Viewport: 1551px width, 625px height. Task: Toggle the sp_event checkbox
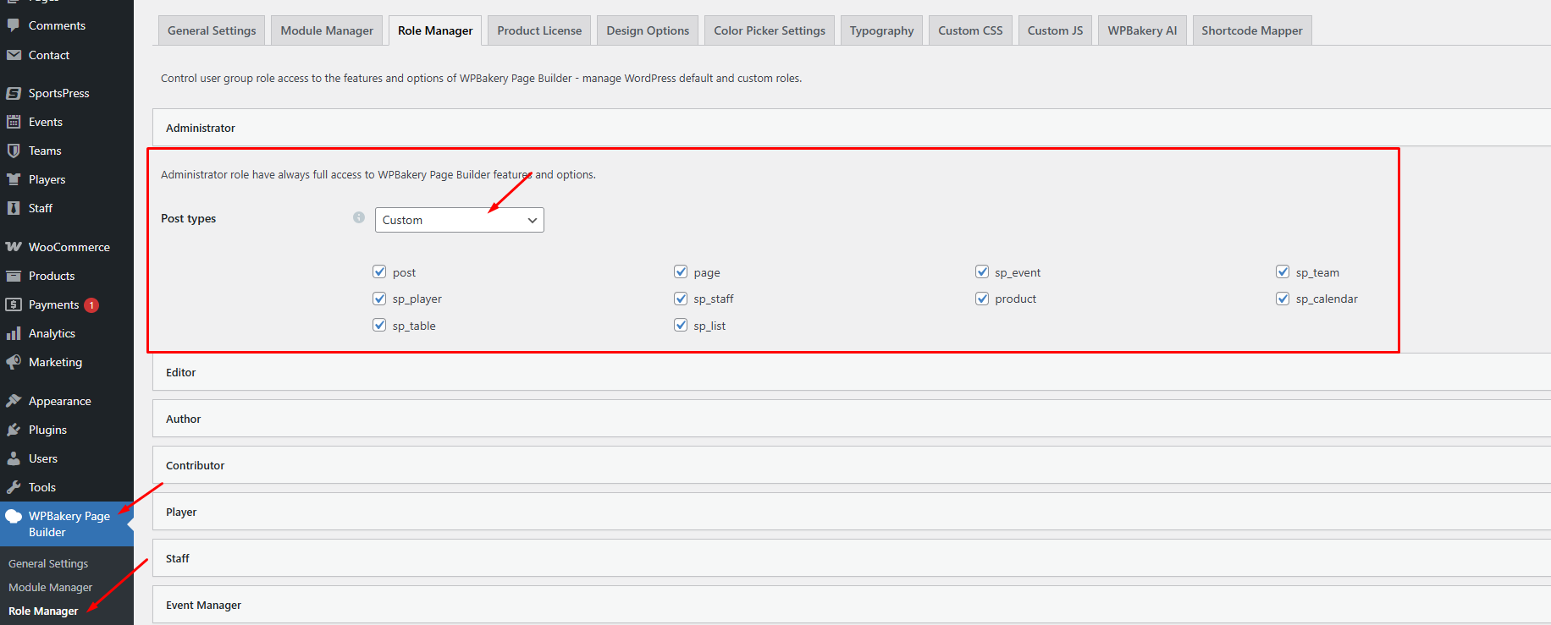pyautogui.click(x=982, y=271)
